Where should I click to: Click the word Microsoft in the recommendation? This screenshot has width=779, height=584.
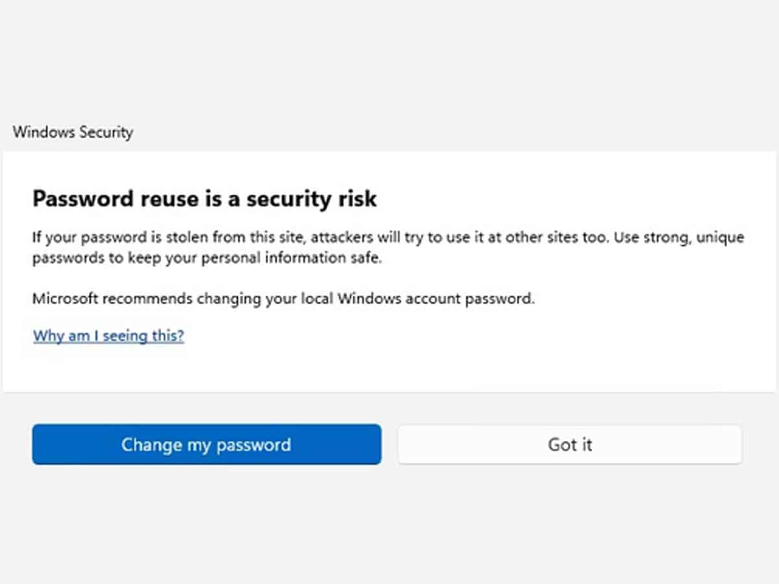[x=64, y=299]
